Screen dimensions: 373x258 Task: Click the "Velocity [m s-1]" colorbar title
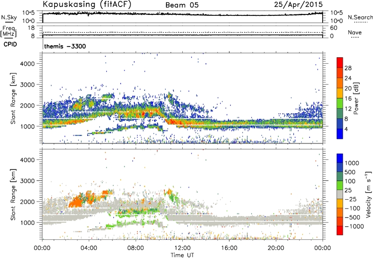[368, 194]
